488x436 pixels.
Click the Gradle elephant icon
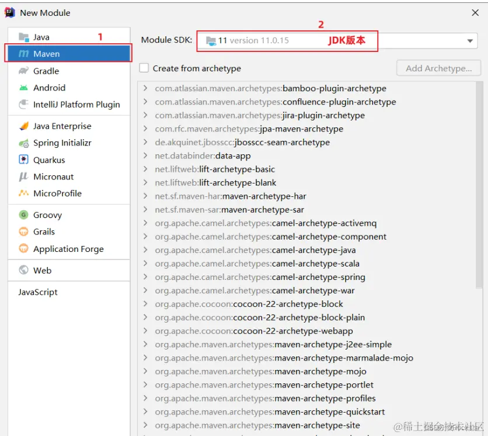click(24, 71)
